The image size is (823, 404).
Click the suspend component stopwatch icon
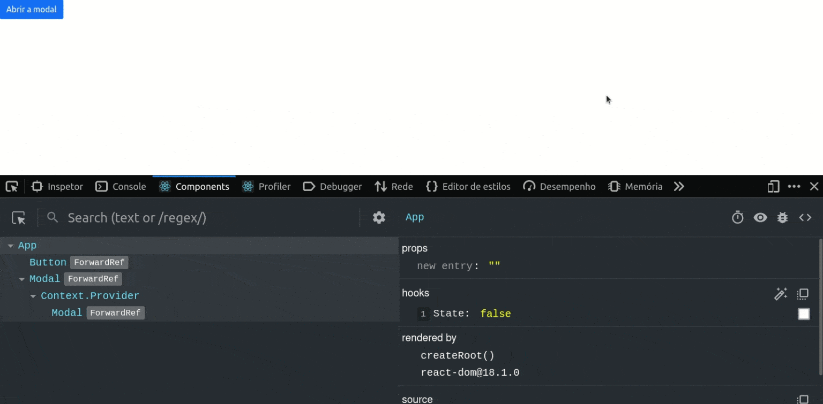point(738,218)
